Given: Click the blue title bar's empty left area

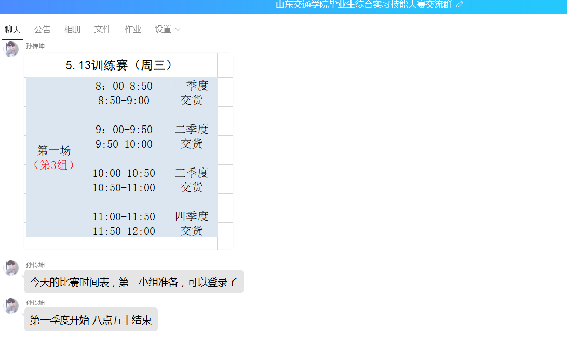Looking at the screenshot, I should coord(104,6).
